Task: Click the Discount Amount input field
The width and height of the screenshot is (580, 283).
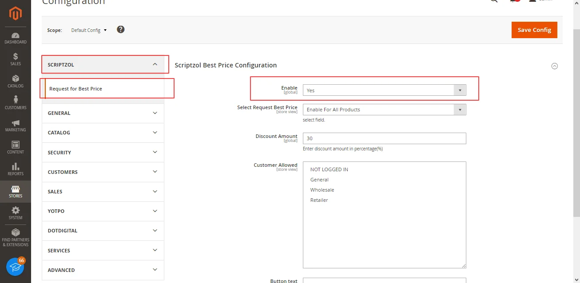Action: coord(385,138)
